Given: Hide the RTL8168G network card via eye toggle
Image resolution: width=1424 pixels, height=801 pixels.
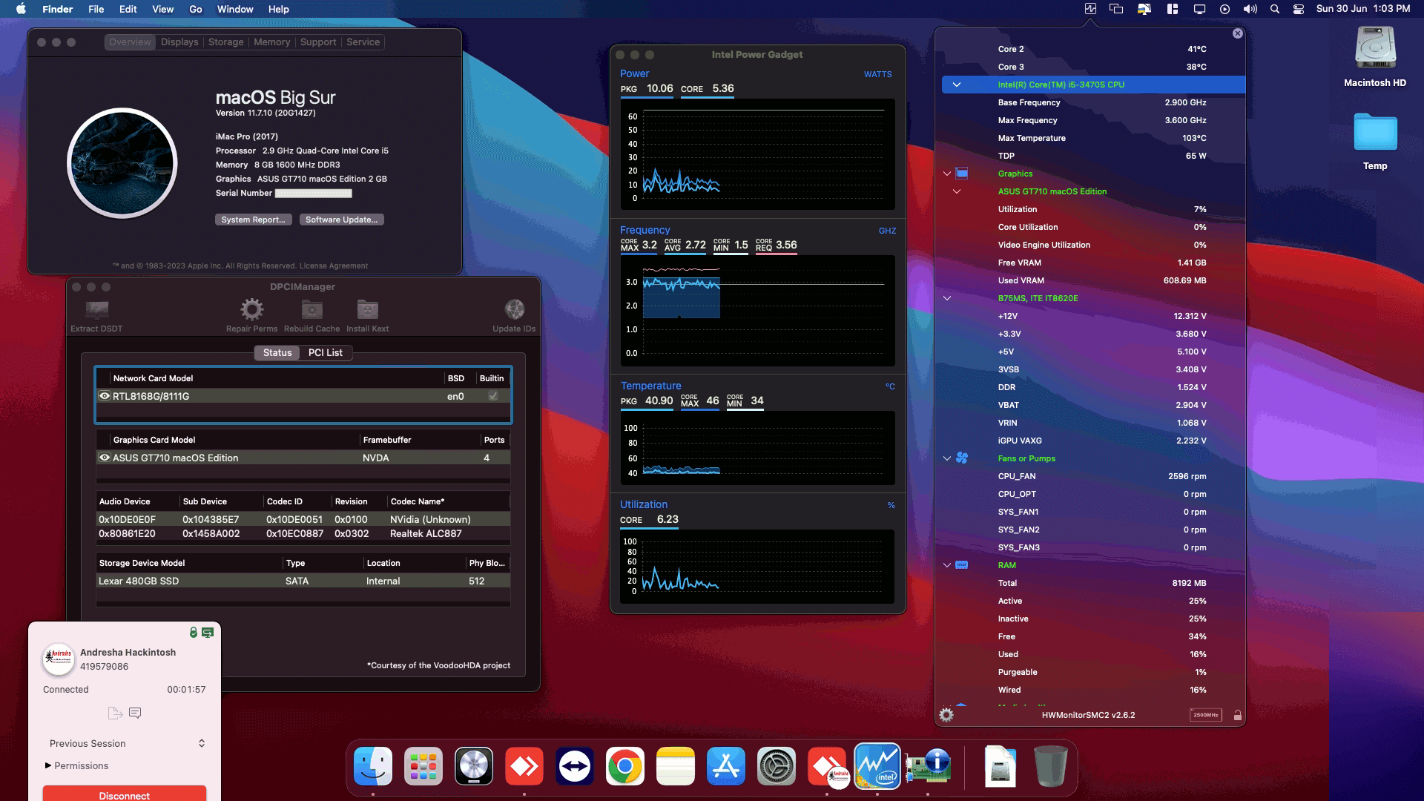Looking at the screenshot, I should [105, 396].
